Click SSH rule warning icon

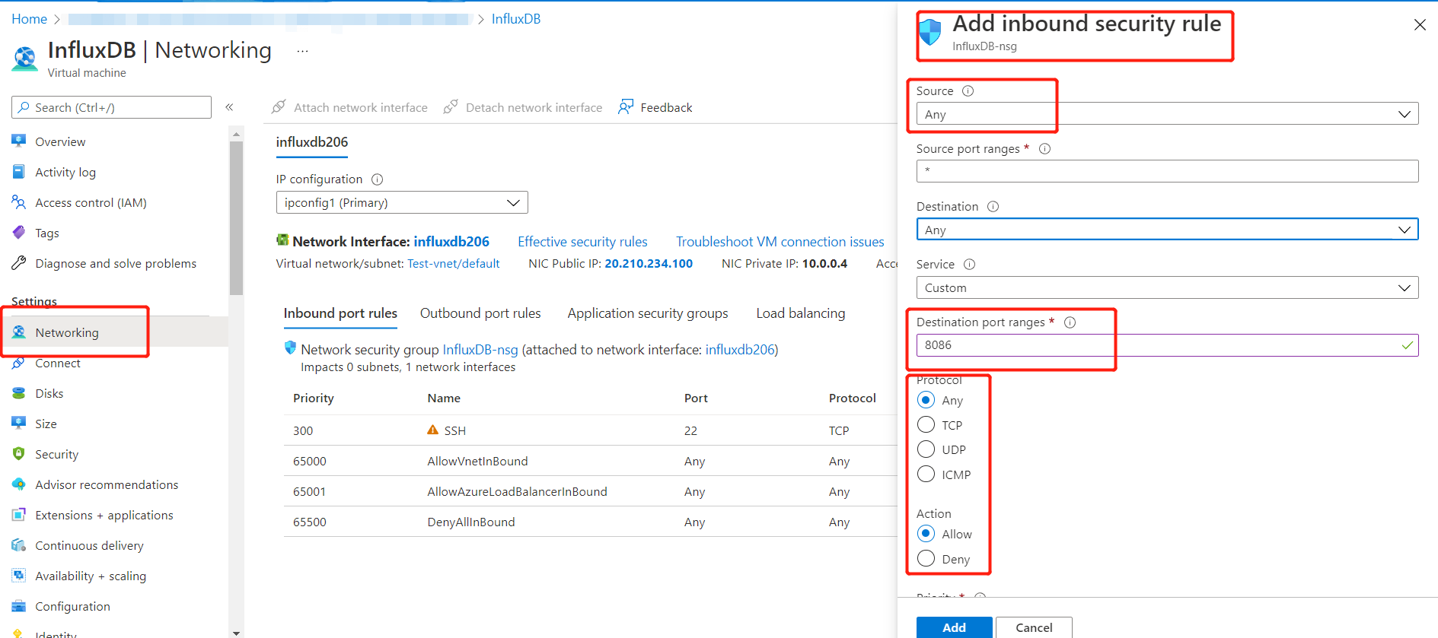coord(432,430)
